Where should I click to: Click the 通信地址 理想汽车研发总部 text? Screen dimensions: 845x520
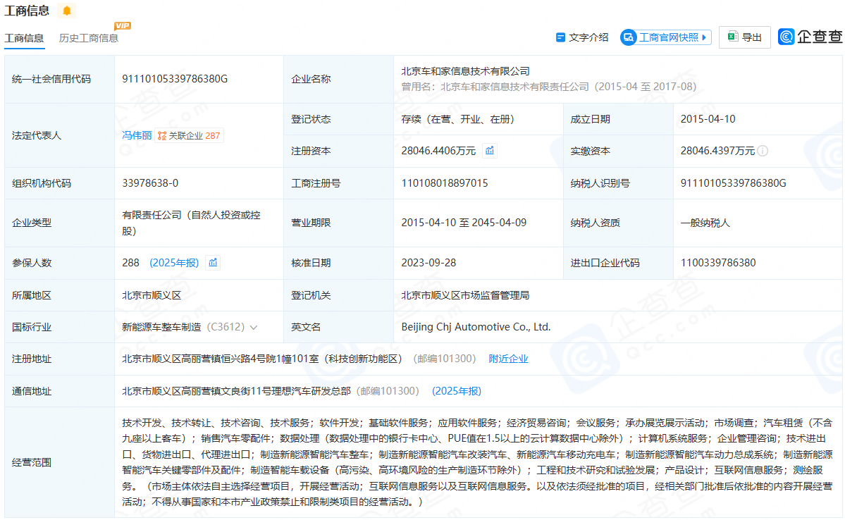point(236,390)
